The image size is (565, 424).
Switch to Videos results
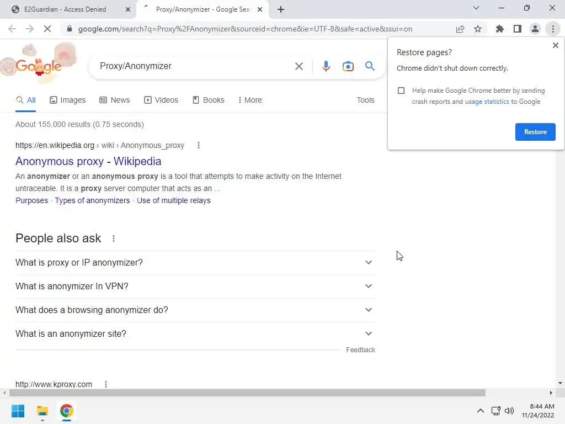click(161, 100)
